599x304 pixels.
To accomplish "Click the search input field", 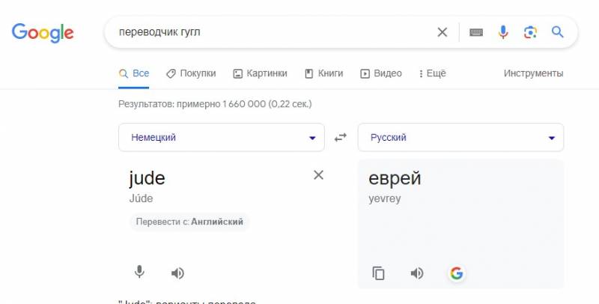I will point(275,32).
